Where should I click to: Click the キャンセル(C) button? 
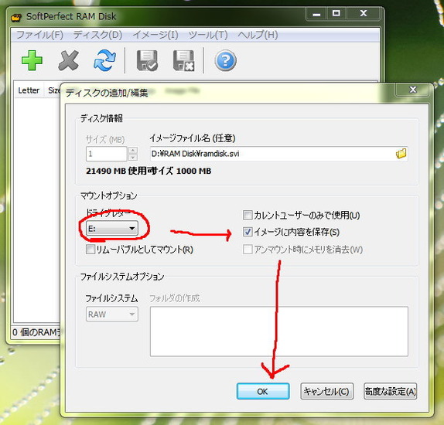pos(326,391)
